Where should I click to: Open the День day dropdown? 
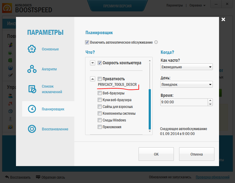pos(186,84)
